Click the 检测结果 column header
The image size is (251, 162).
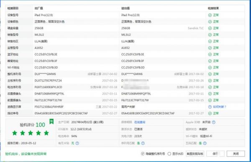click(x=213, y=8)
